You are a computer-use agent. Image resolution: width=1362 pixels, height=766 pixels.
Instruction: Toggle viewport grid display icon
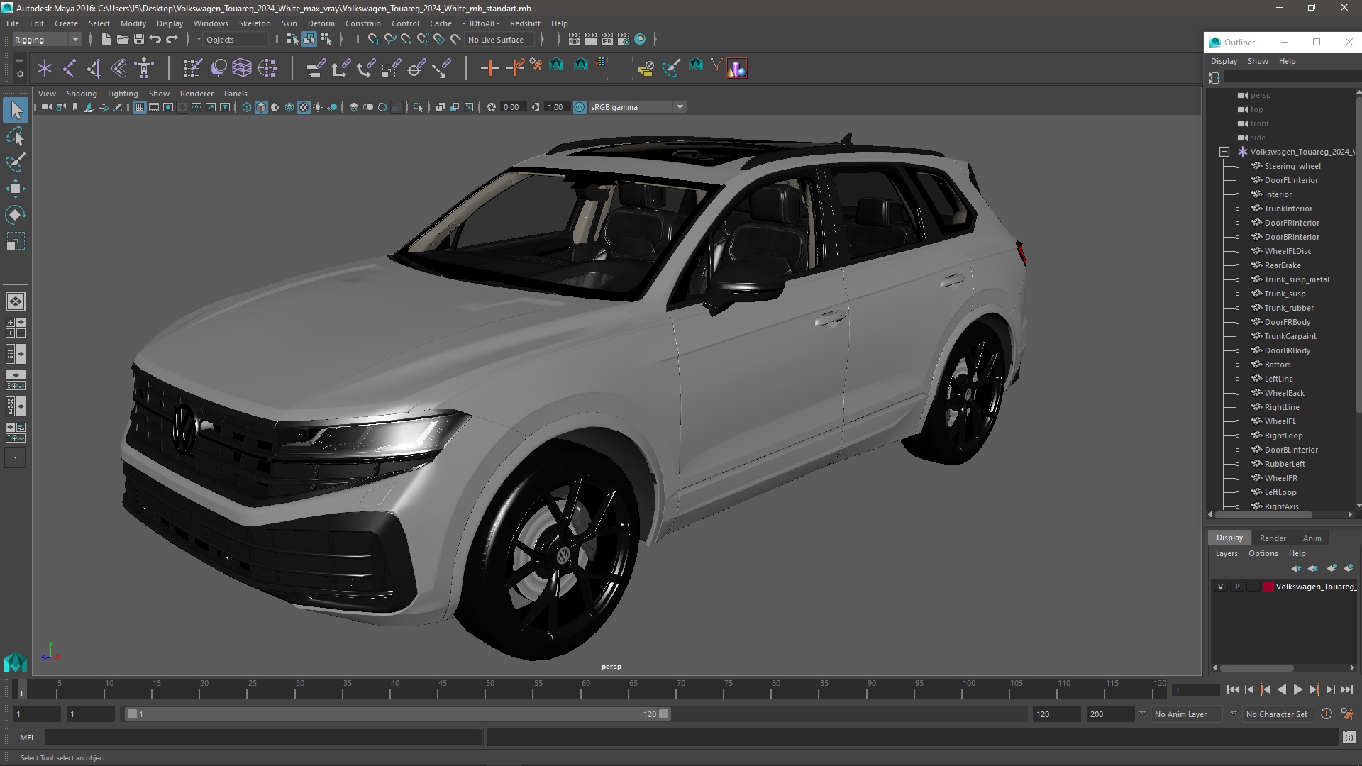(x=140, y=107)
